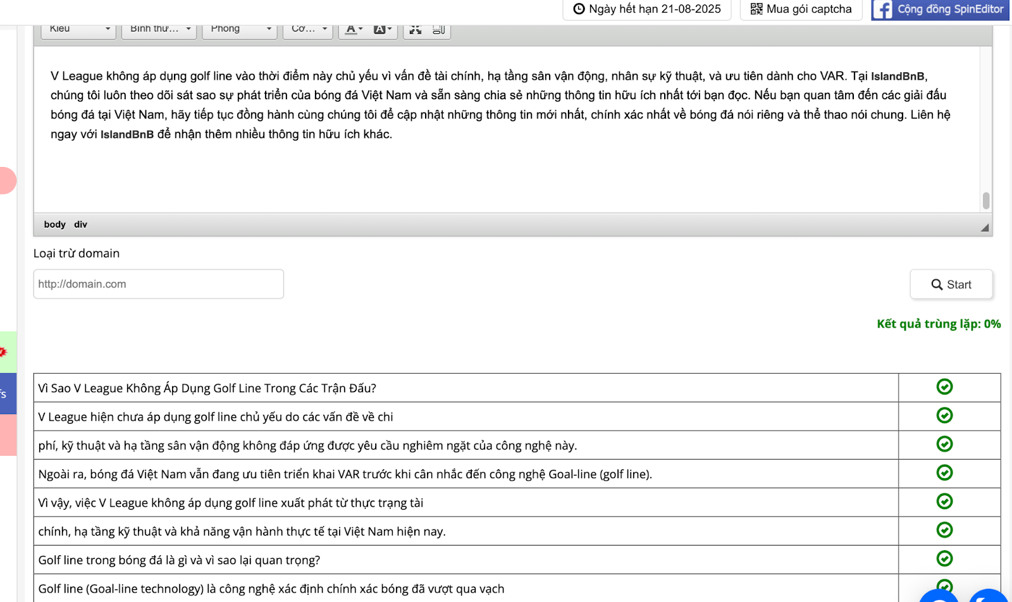Click the bold IslandBnB text after 'ngay với'
This screenshot has width=1012, height=602.
coord(127,135)
